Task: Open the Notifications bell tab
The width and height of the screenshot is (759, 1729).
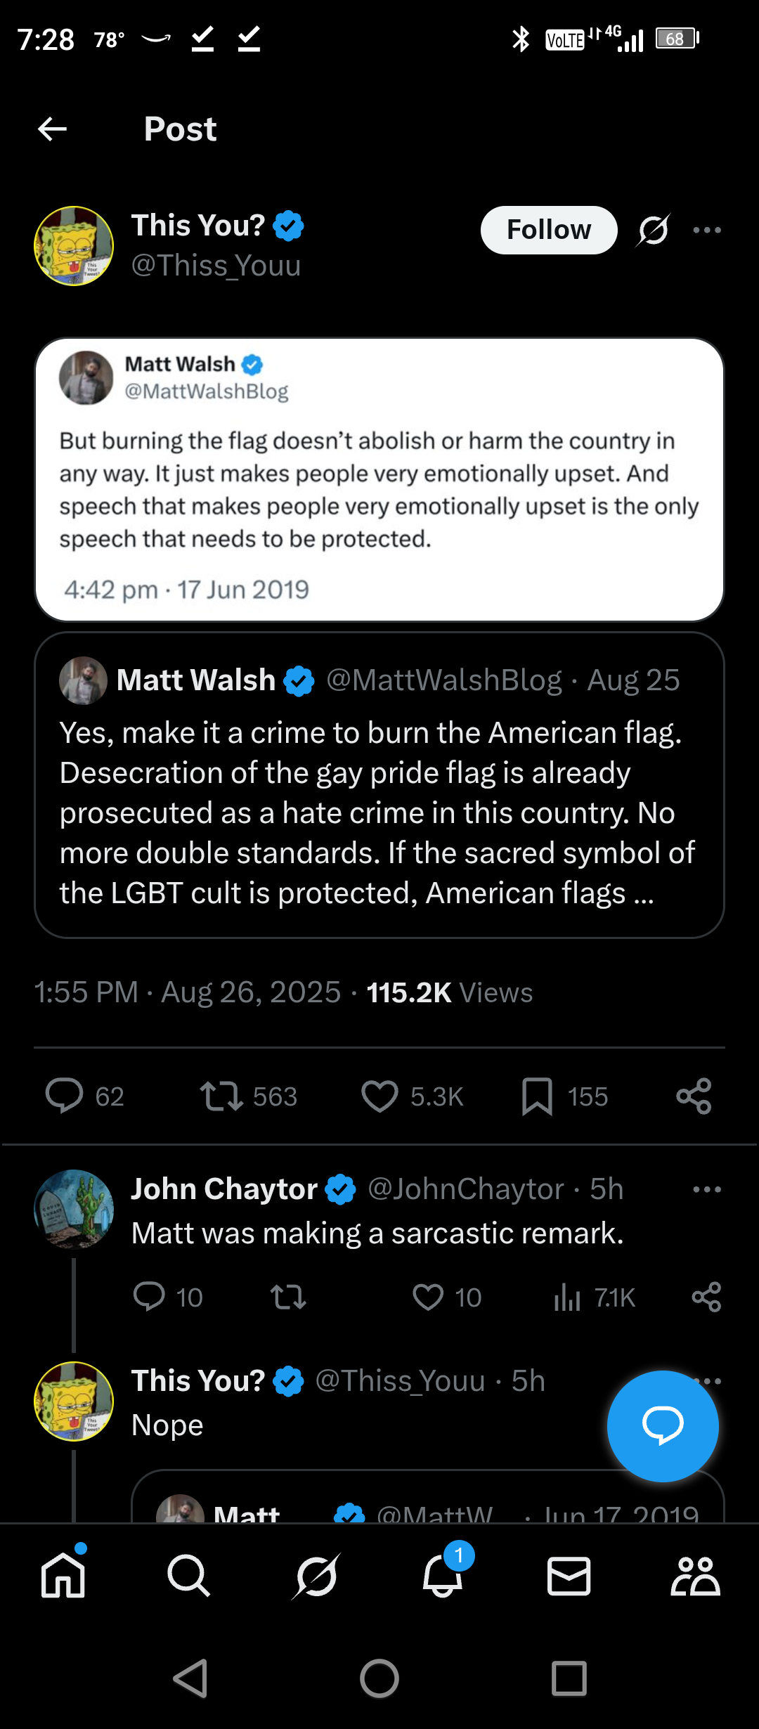Action: coord(443,1575)
